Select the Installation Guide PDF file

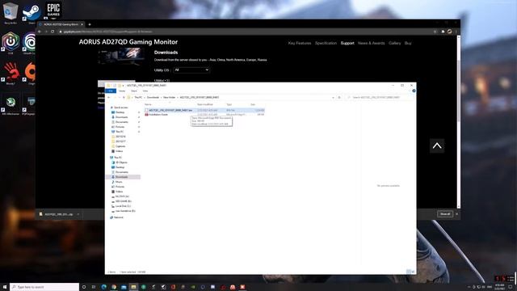(158, 115)
